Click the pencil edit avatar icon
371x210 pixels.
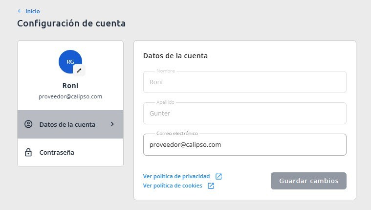click(79, 70)
